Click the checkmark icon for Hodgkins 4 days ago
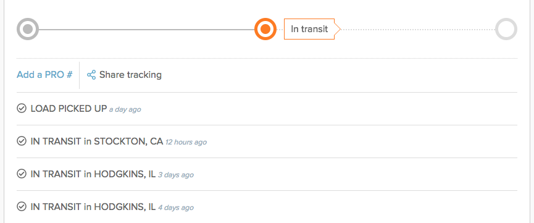Viewport: 534px width, 223px height. coord(22,207)
